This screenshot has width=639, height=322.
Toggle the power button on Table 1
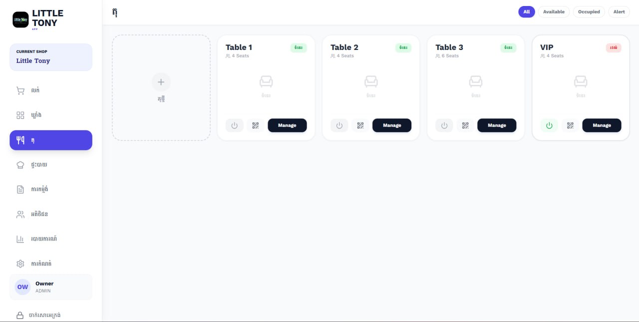click(x=235, y=125)
